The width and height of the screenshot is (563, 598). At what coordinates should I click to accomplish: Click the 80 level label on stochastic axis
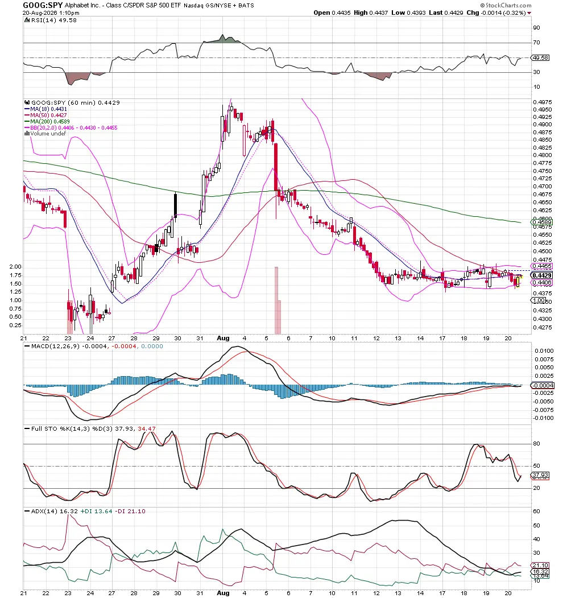[x=536, y=444]
